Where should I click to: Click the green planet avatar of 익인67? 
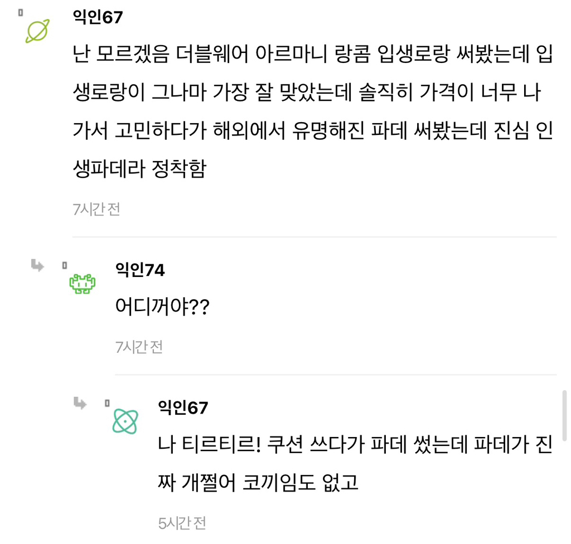click(x=38, y=31)
